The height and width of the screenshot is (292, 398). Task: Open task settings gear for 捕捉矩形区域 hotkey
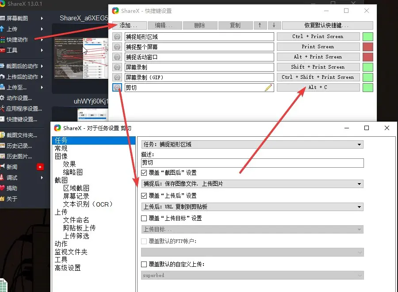(x=117, y=37)
